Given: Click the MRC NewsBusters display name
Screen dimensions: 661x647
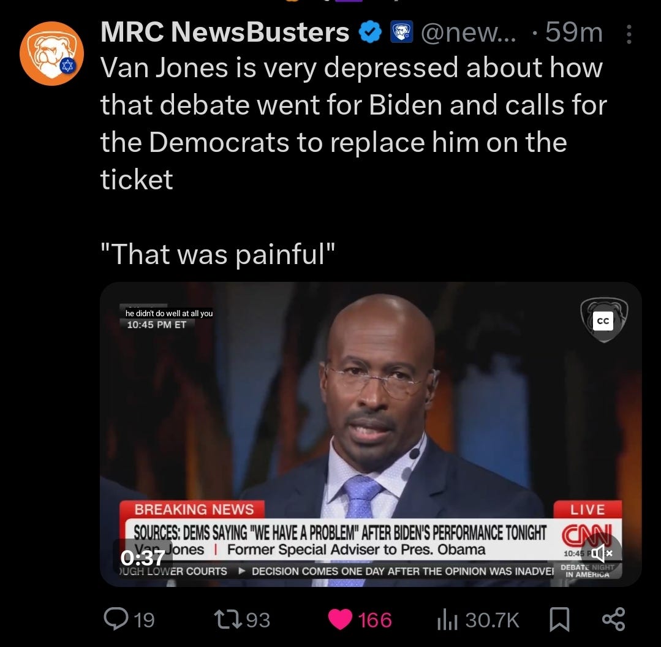Looking at the screenshot, I should tap(225, 32).
